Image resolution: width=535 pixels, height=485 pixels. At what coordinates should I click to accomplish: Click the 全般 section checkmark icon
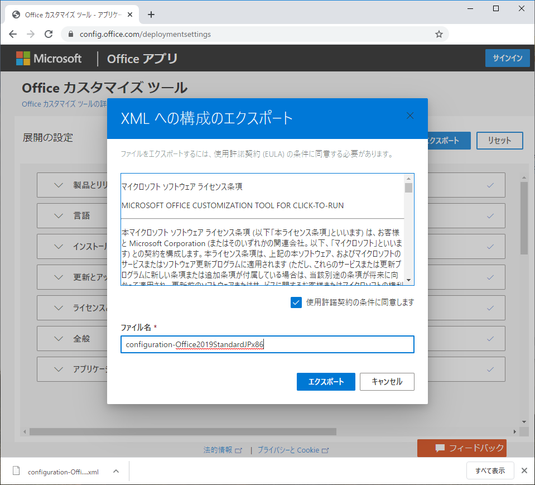pyautogui.click(x=490, y=339)
